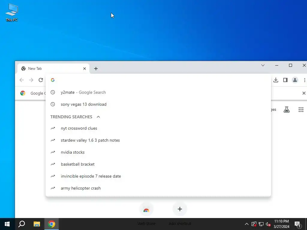Select the New Tab tab
307x230 pixels.
tap(53, 69)
